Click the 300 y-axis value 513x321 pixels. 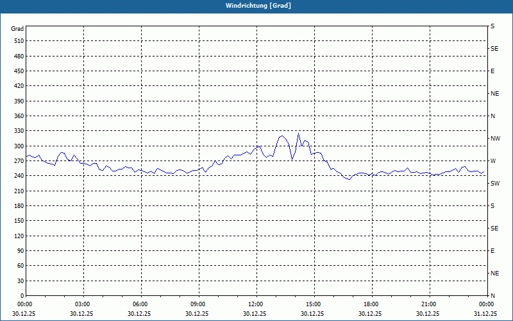(x=19, y=146)
